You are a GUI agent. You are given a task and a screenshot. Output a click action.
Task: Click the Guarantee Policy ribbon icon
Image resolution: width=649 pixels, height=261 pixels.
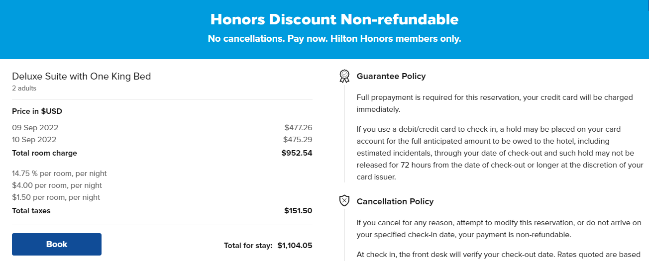tap(344, 76)
